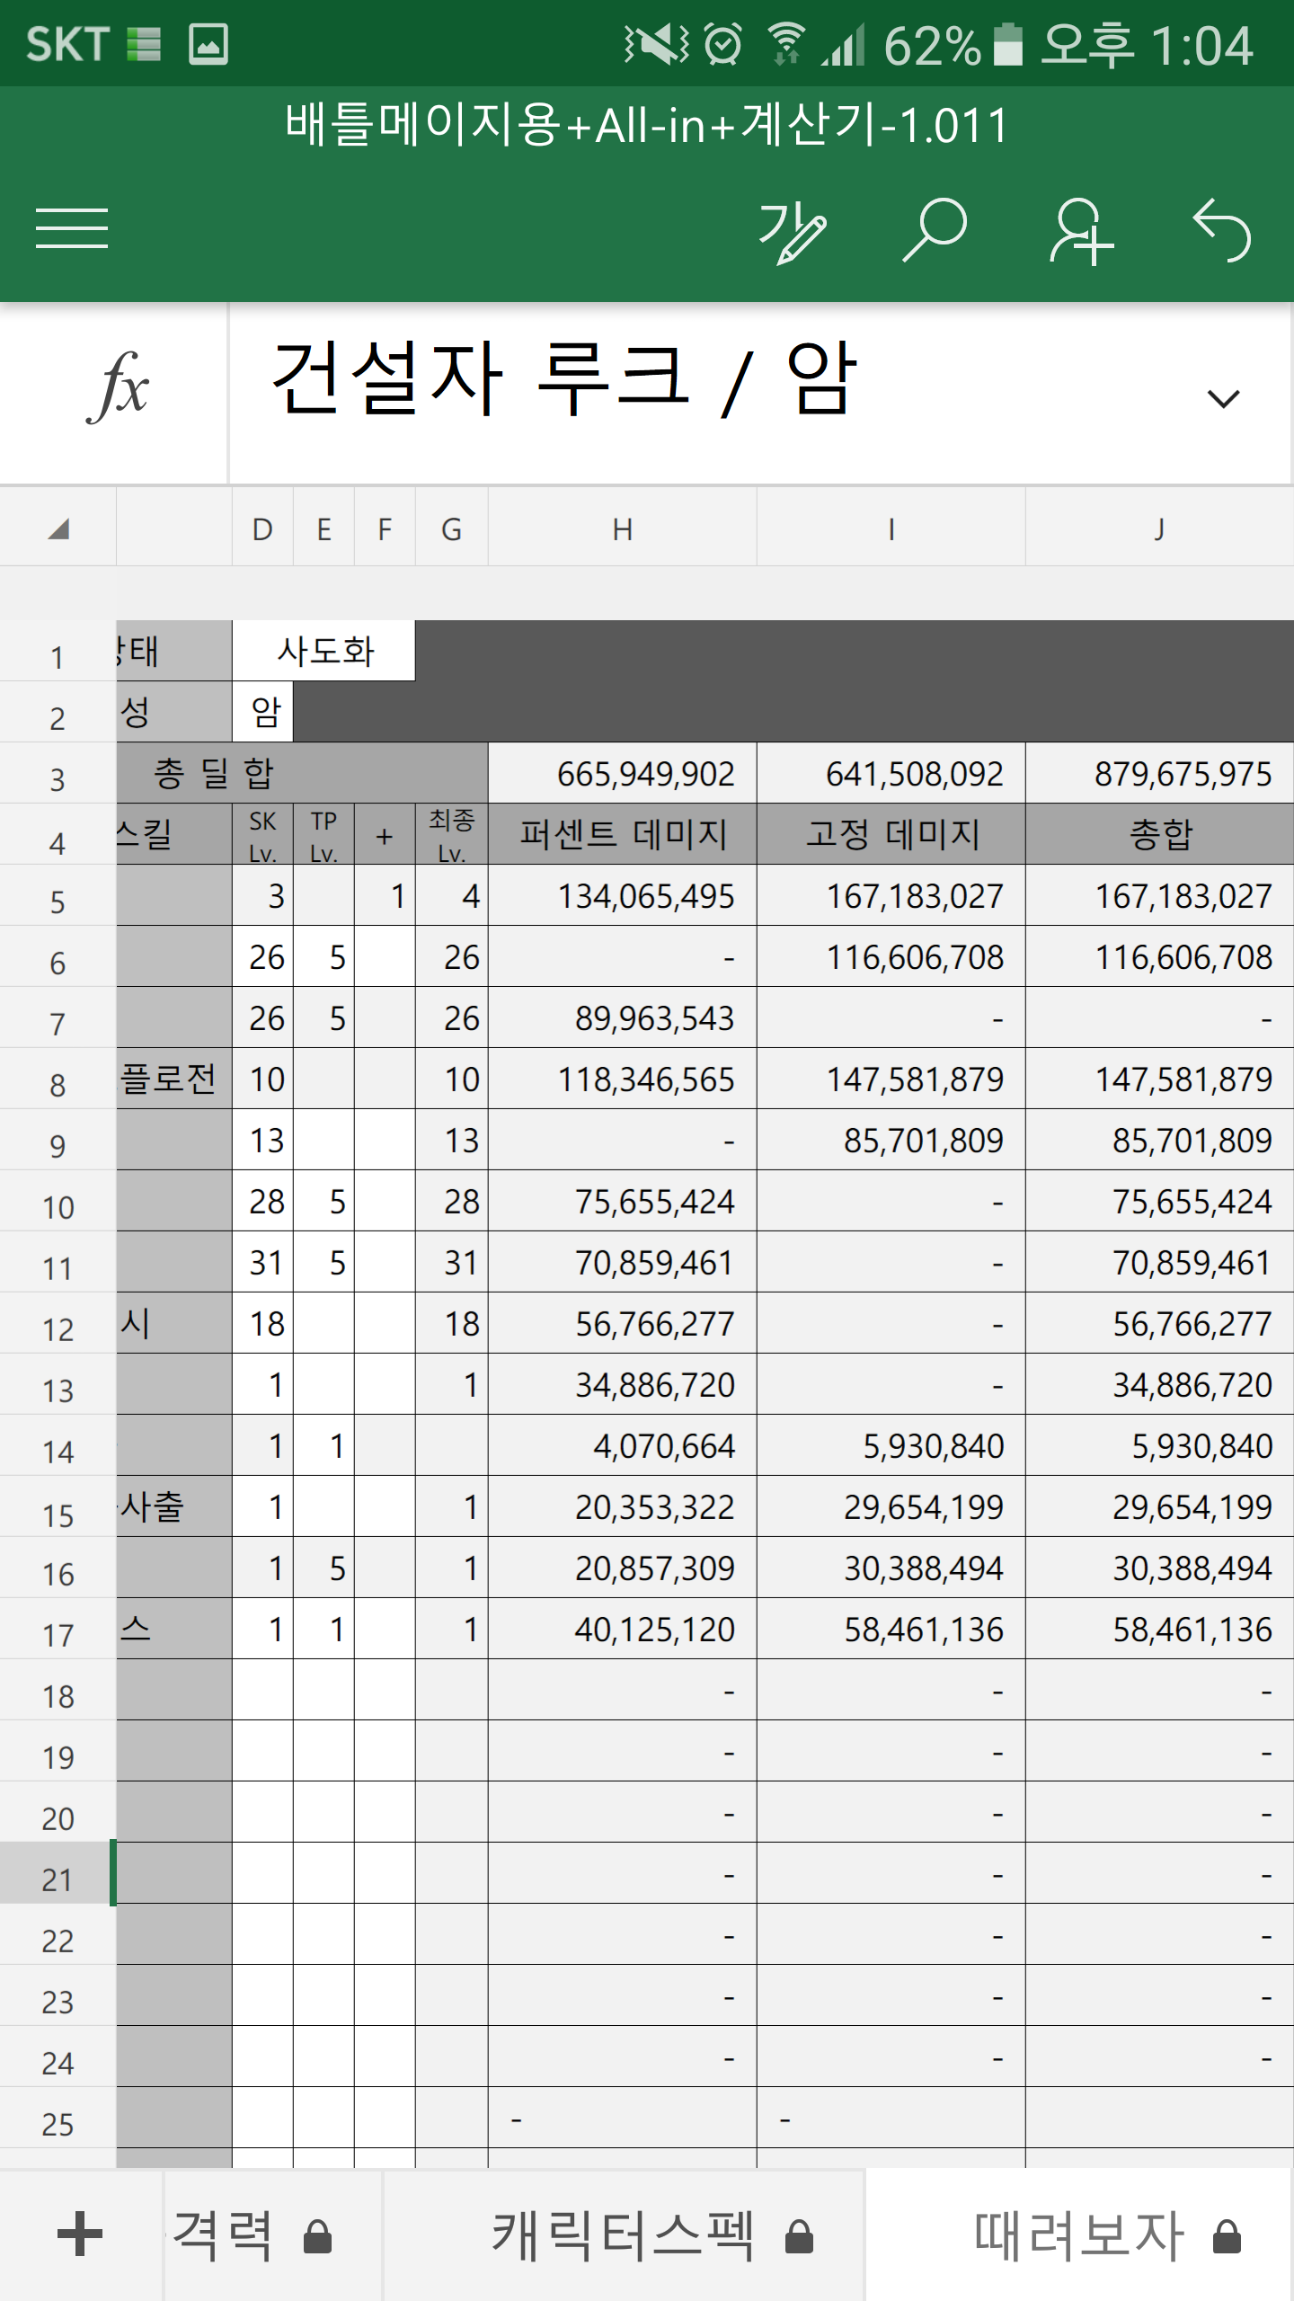Tap the share with people icon
The width and height of the screenshot is (1294, 2301).
coord(1080,232)
